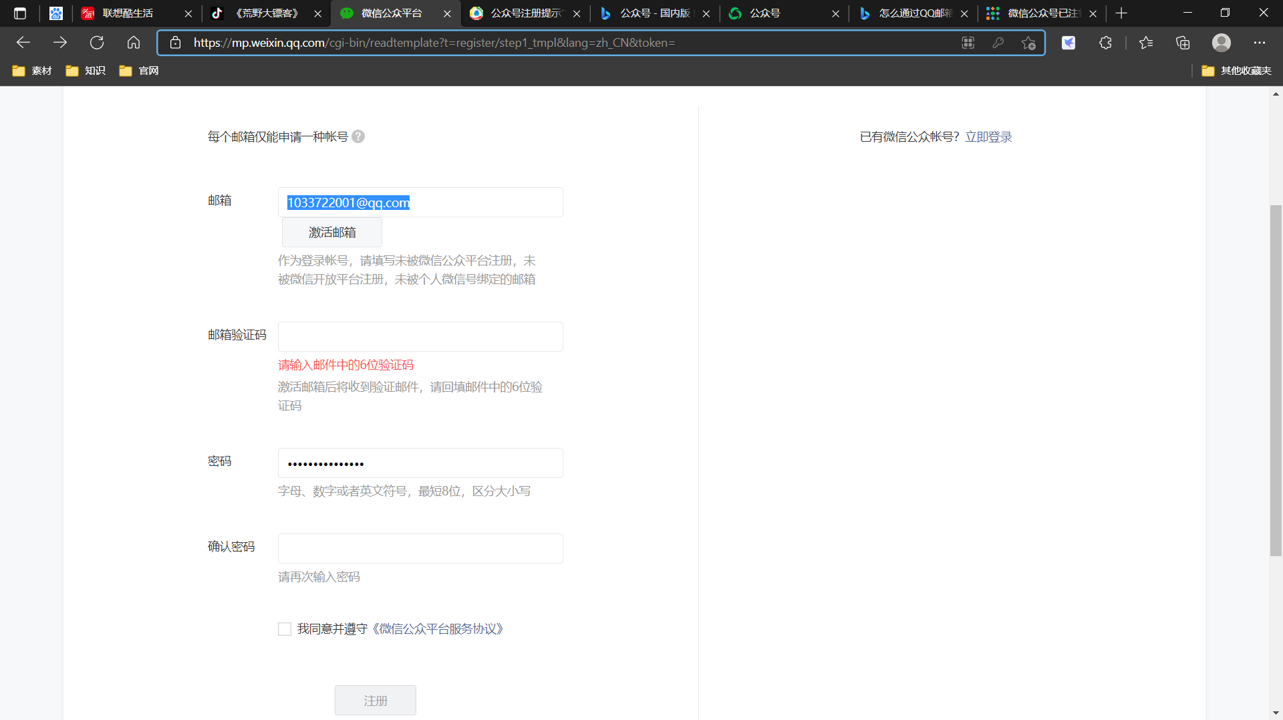Open the 《微信公众平台服务协议》 link
This screenshot has width=1283, height=720.
coord(437,629)
